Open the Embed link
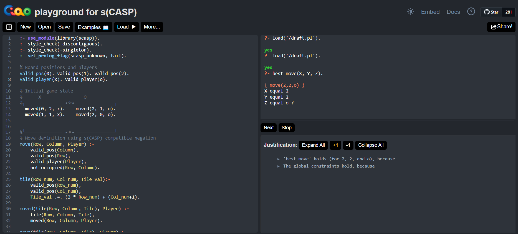Image resolution: width=518 pixels, height=234 pixels. tap(430, 12)
